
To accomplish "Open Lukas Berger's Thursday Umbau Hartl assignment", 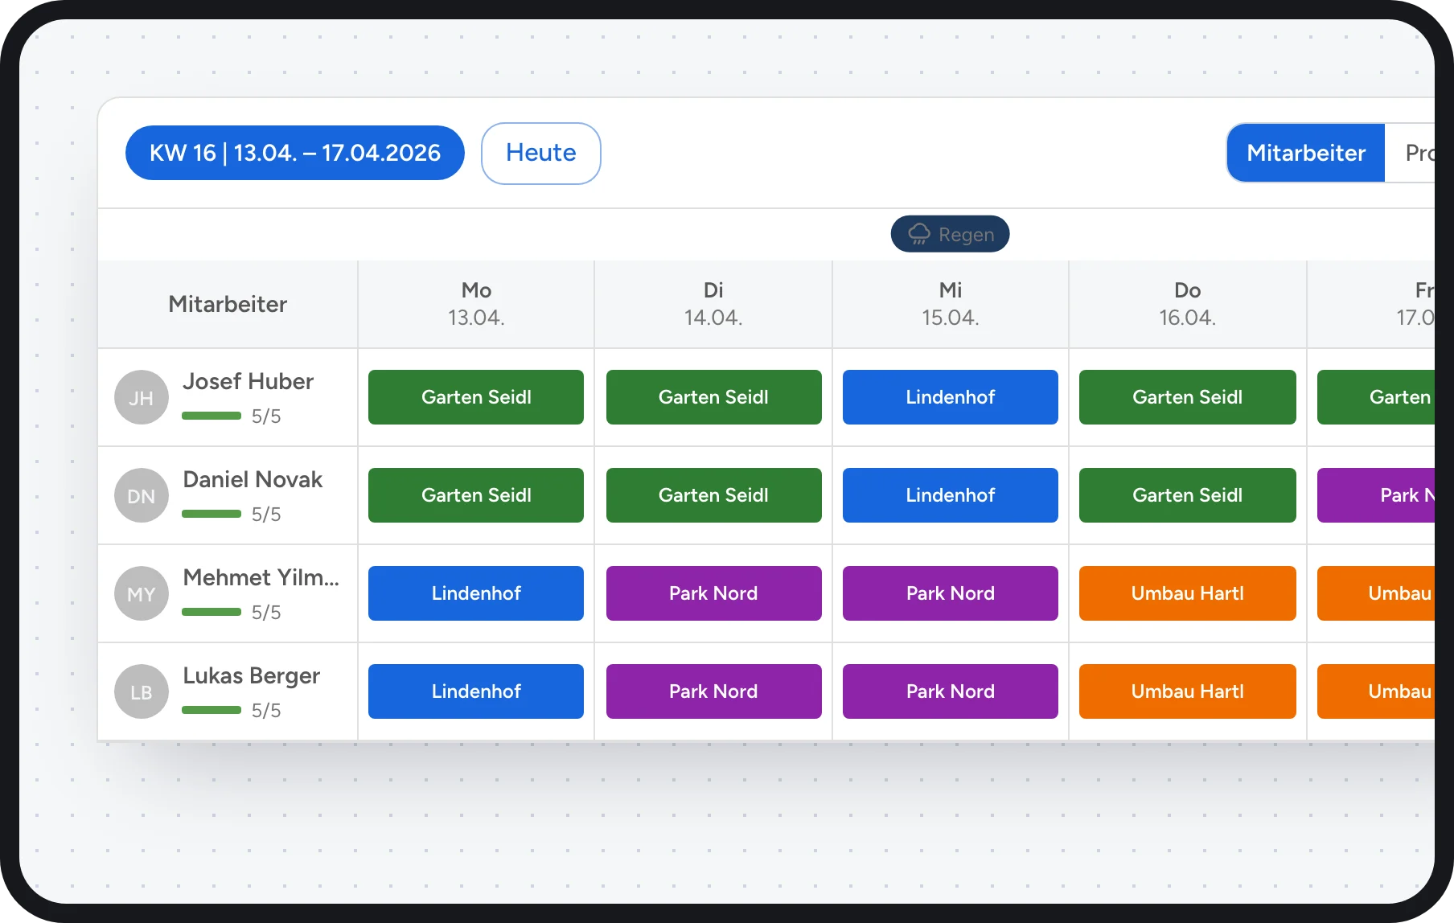I will tap(1188, 691).
